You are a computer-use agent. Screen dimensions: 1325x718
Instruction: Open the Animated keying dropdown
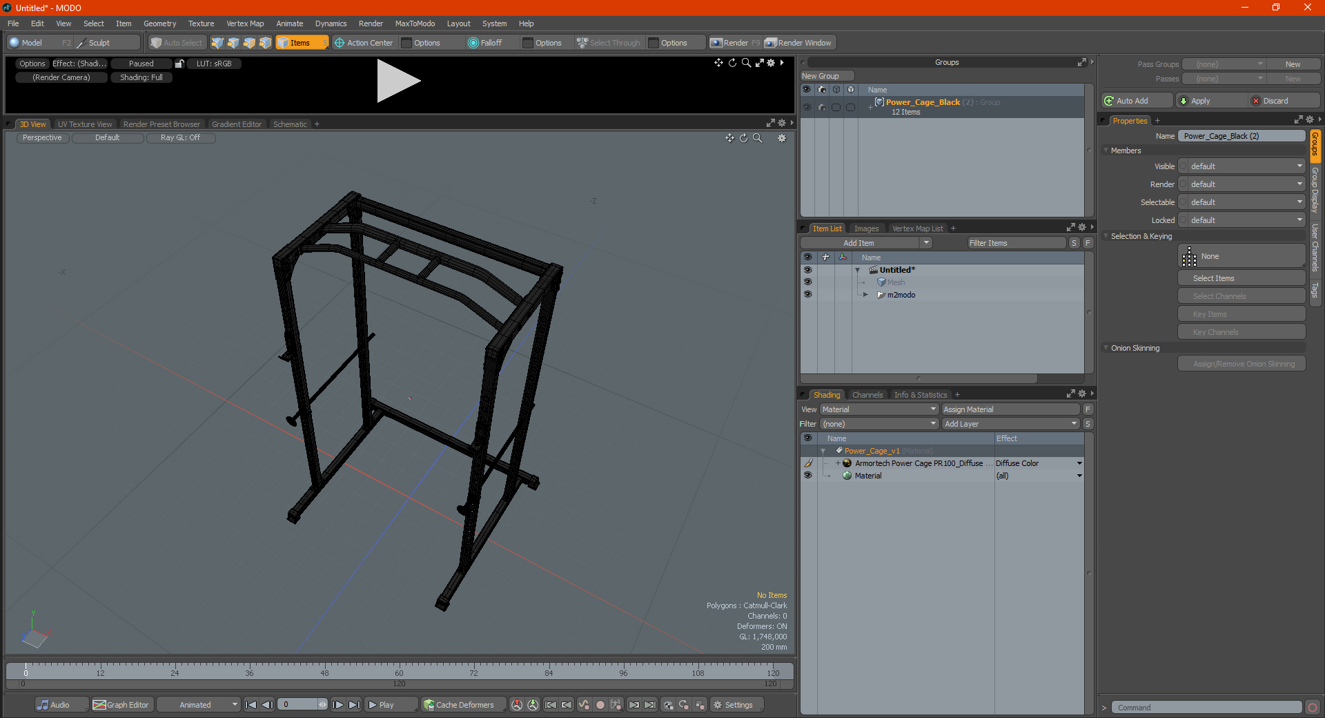pyautogui.click(x=199, y=705)
